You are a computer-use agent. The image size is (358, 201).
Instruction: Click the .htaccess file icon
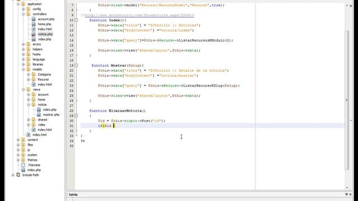click(x=23, y=165)
